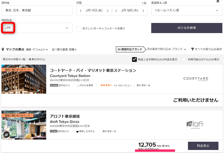Click the 目的地 destination input field
224x153 pixels.
click(37, 10)
